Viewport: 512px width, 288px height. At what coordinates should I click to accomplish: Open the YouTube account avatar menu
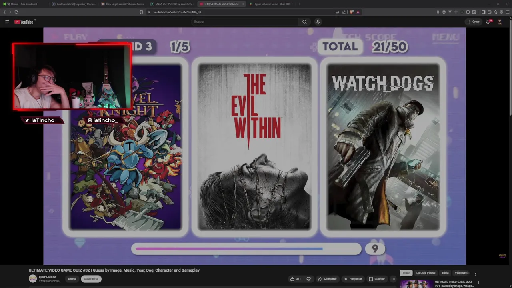coord(500,22)
